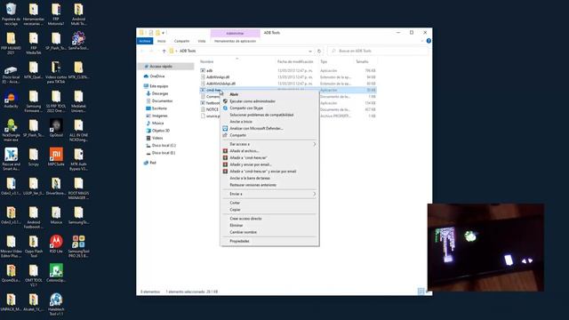Select the Scrcpy desktop folder
Viewport: 569px width, 320px height.
pyautogui.click(x=34, y=156)
